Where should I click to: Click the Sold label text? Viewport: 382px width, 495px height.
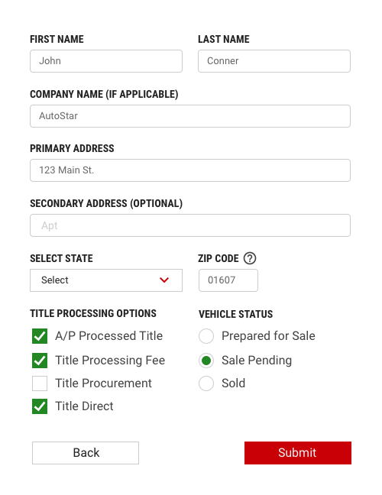point(233,383)
